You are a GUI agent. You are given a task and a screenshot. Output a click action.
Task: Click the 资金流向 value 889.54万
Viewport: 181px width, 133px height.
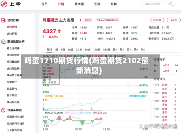tap(168, 39)
